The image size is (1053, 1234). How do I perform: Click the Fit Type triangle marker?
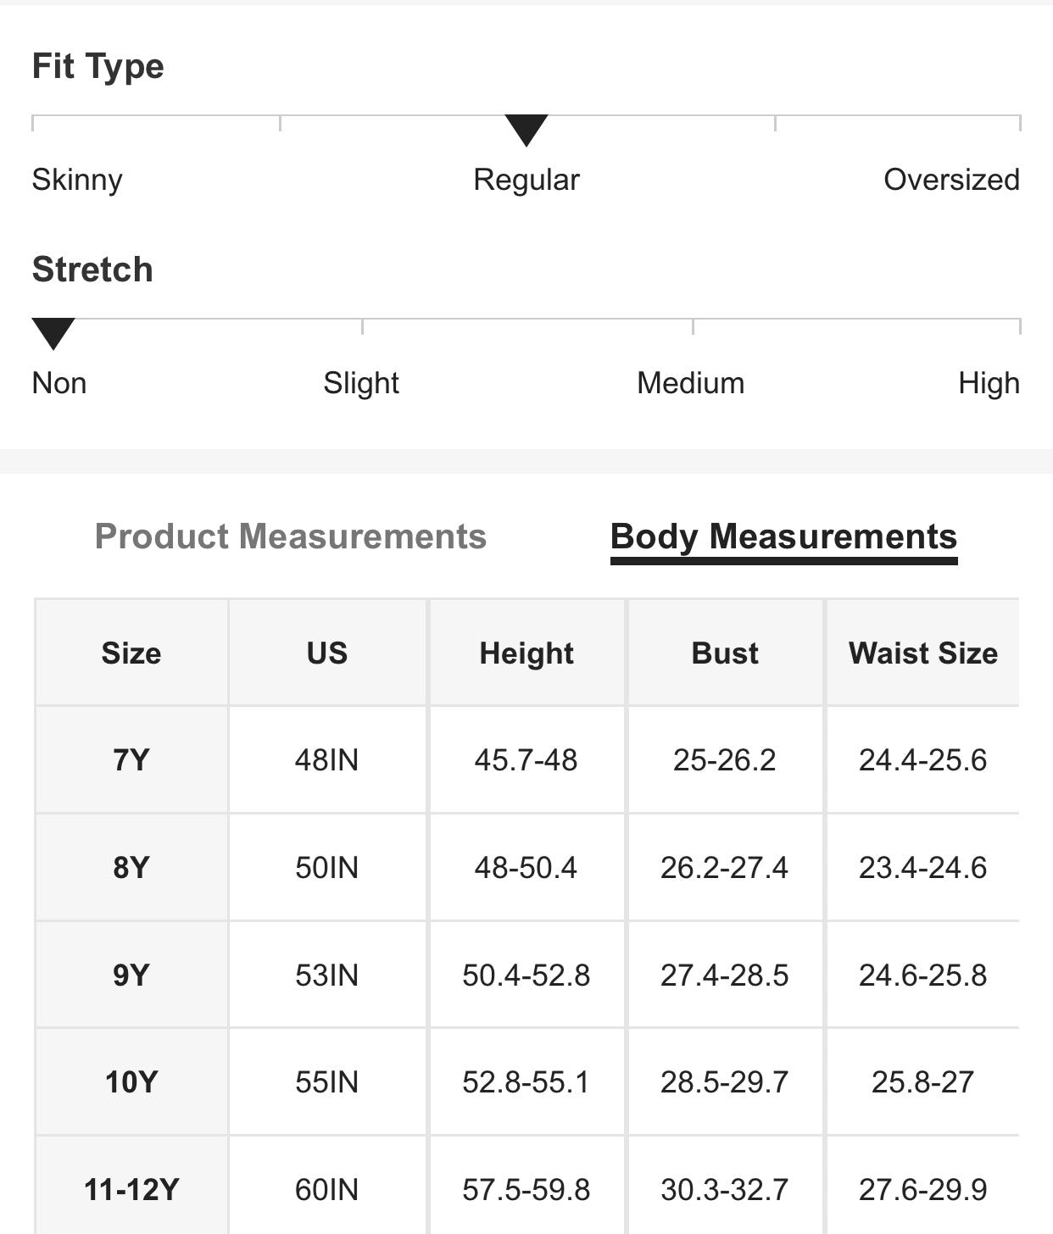point(526,130)
